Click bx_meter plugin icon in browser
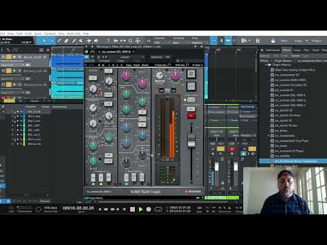The image size is (327, 245). [272, 146]
